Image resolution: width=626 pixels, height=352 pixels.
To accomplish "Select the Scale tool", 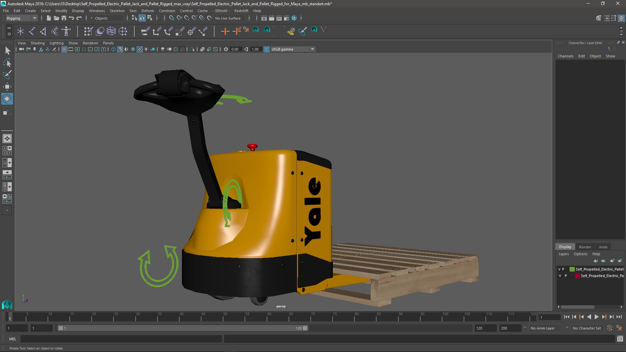I will pyautogui.click(x=7, y=111).
